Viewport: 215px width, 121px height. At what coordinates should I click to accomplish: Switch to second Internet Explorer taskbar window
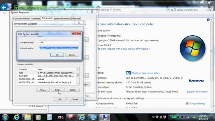[x=82, y=117]
